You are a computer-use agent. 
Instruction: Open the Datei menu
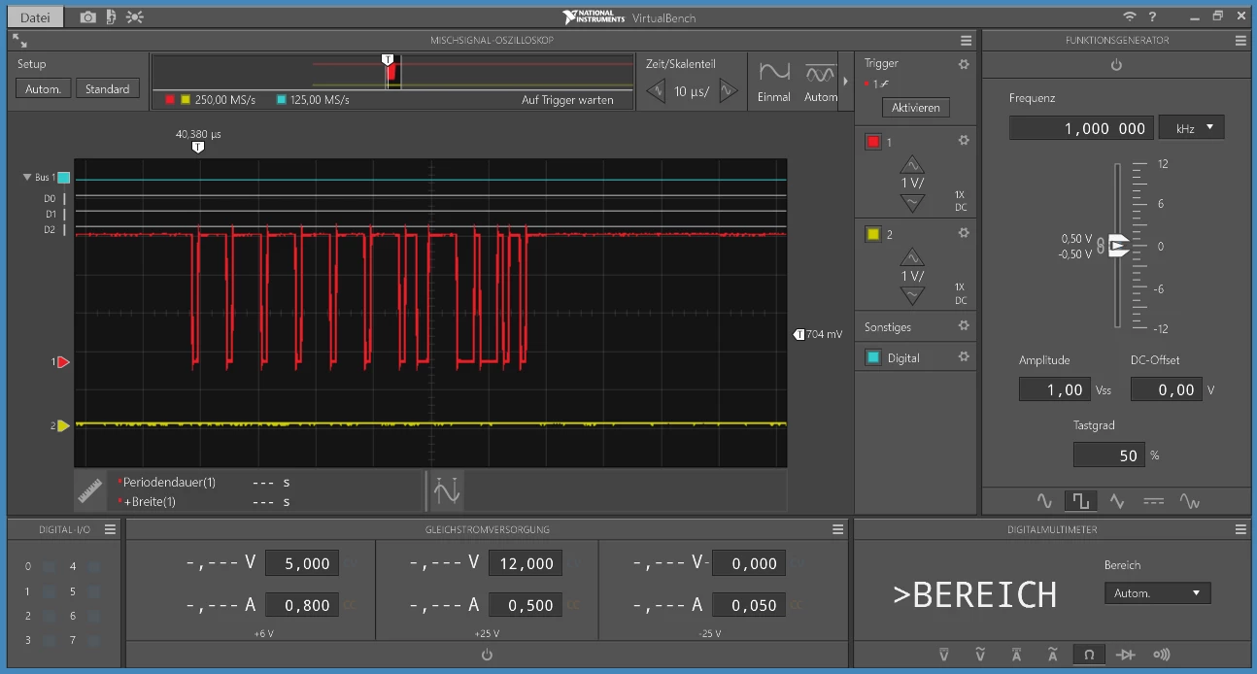coord(35,17)
